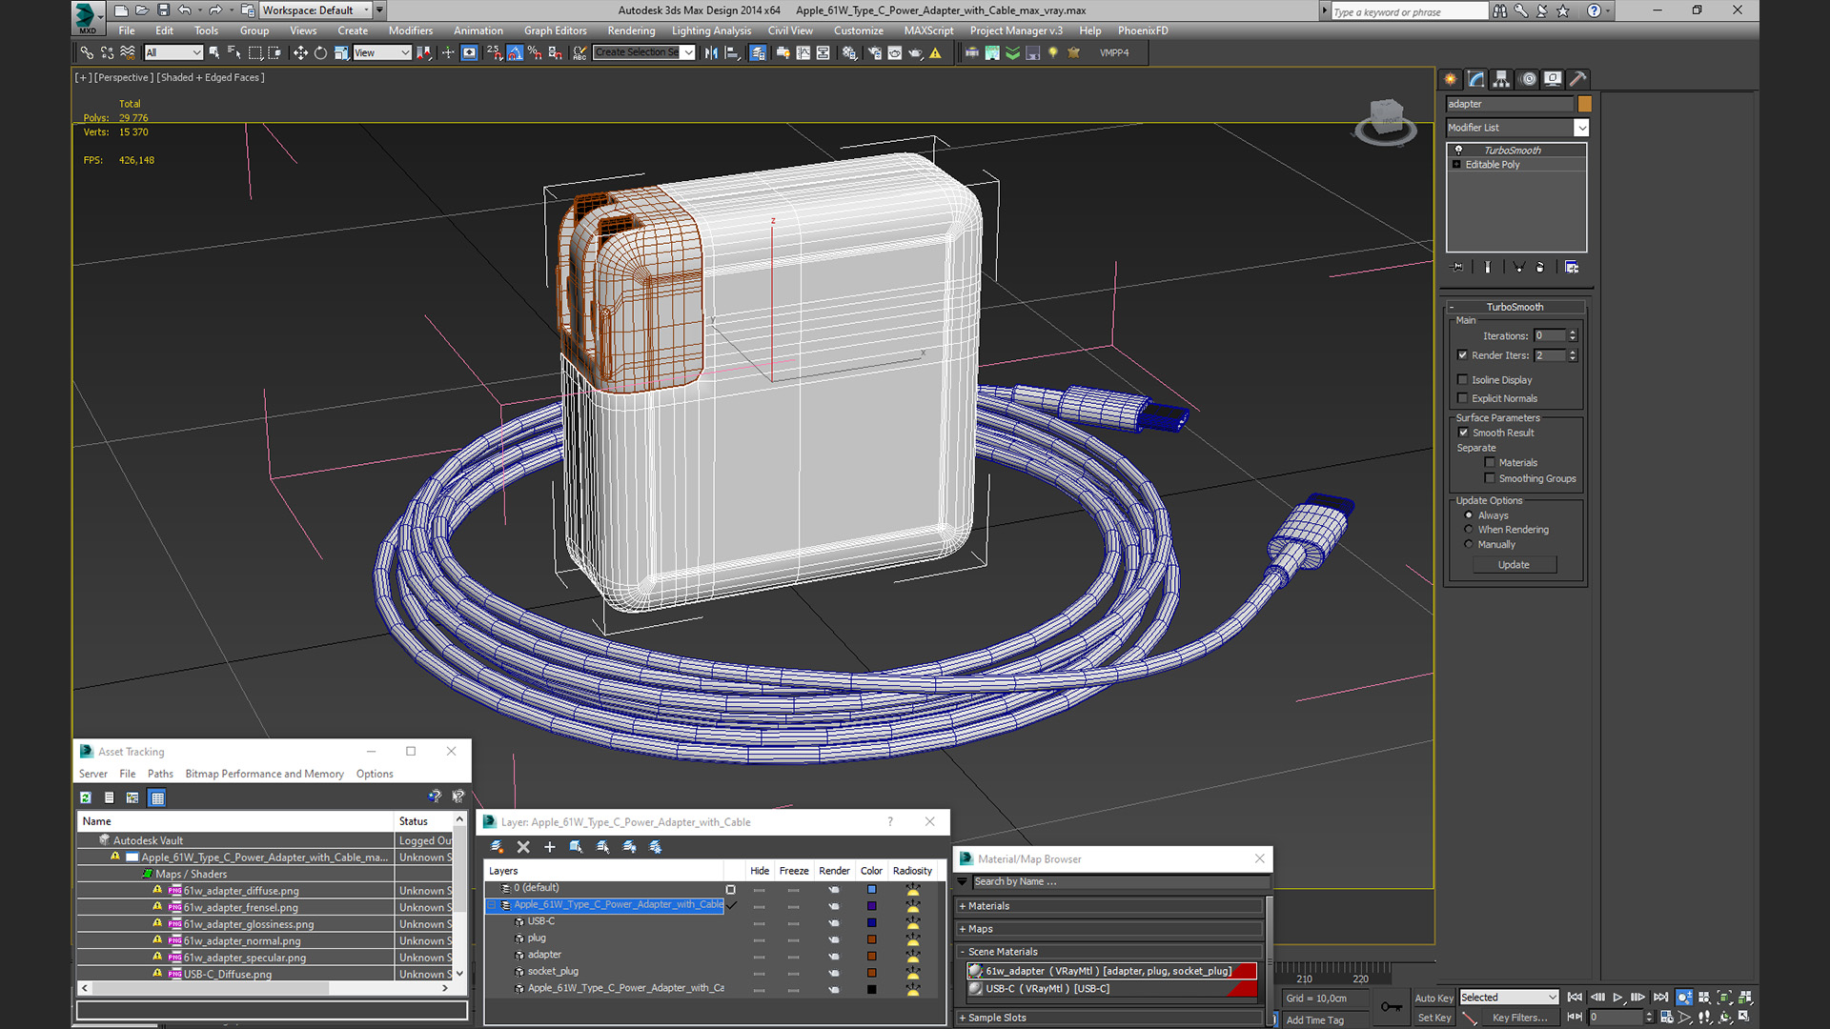Open the Utilities hammer tab
1830x1029 pixels.
[x=1578, y=79]
